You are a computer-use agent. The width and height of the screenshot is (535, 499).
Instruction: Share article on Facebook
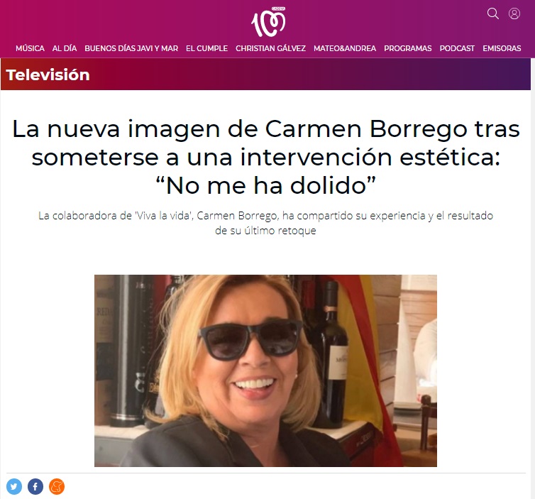pyautogui.click(x=35, y=486)
